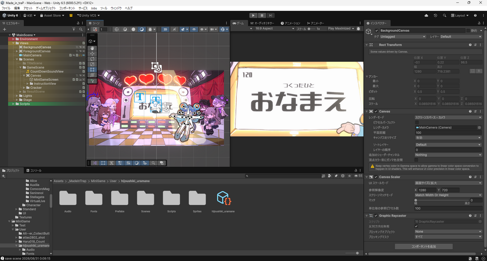The height and width of the screenshot is (261, 487).
Task: Toggle the Canvas component enabled checkbox
Action: 376,112
